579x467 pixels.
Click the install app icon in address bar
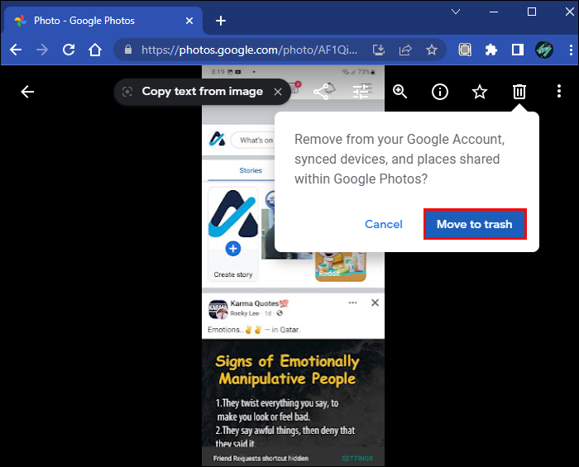379,50
